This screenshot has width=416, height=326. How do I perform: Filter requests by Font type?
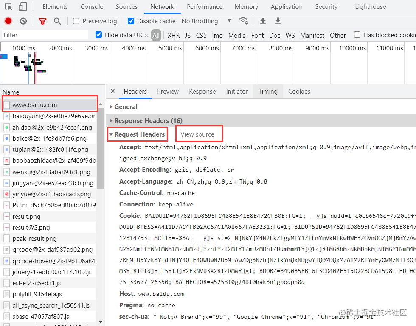tap(257, 35)
